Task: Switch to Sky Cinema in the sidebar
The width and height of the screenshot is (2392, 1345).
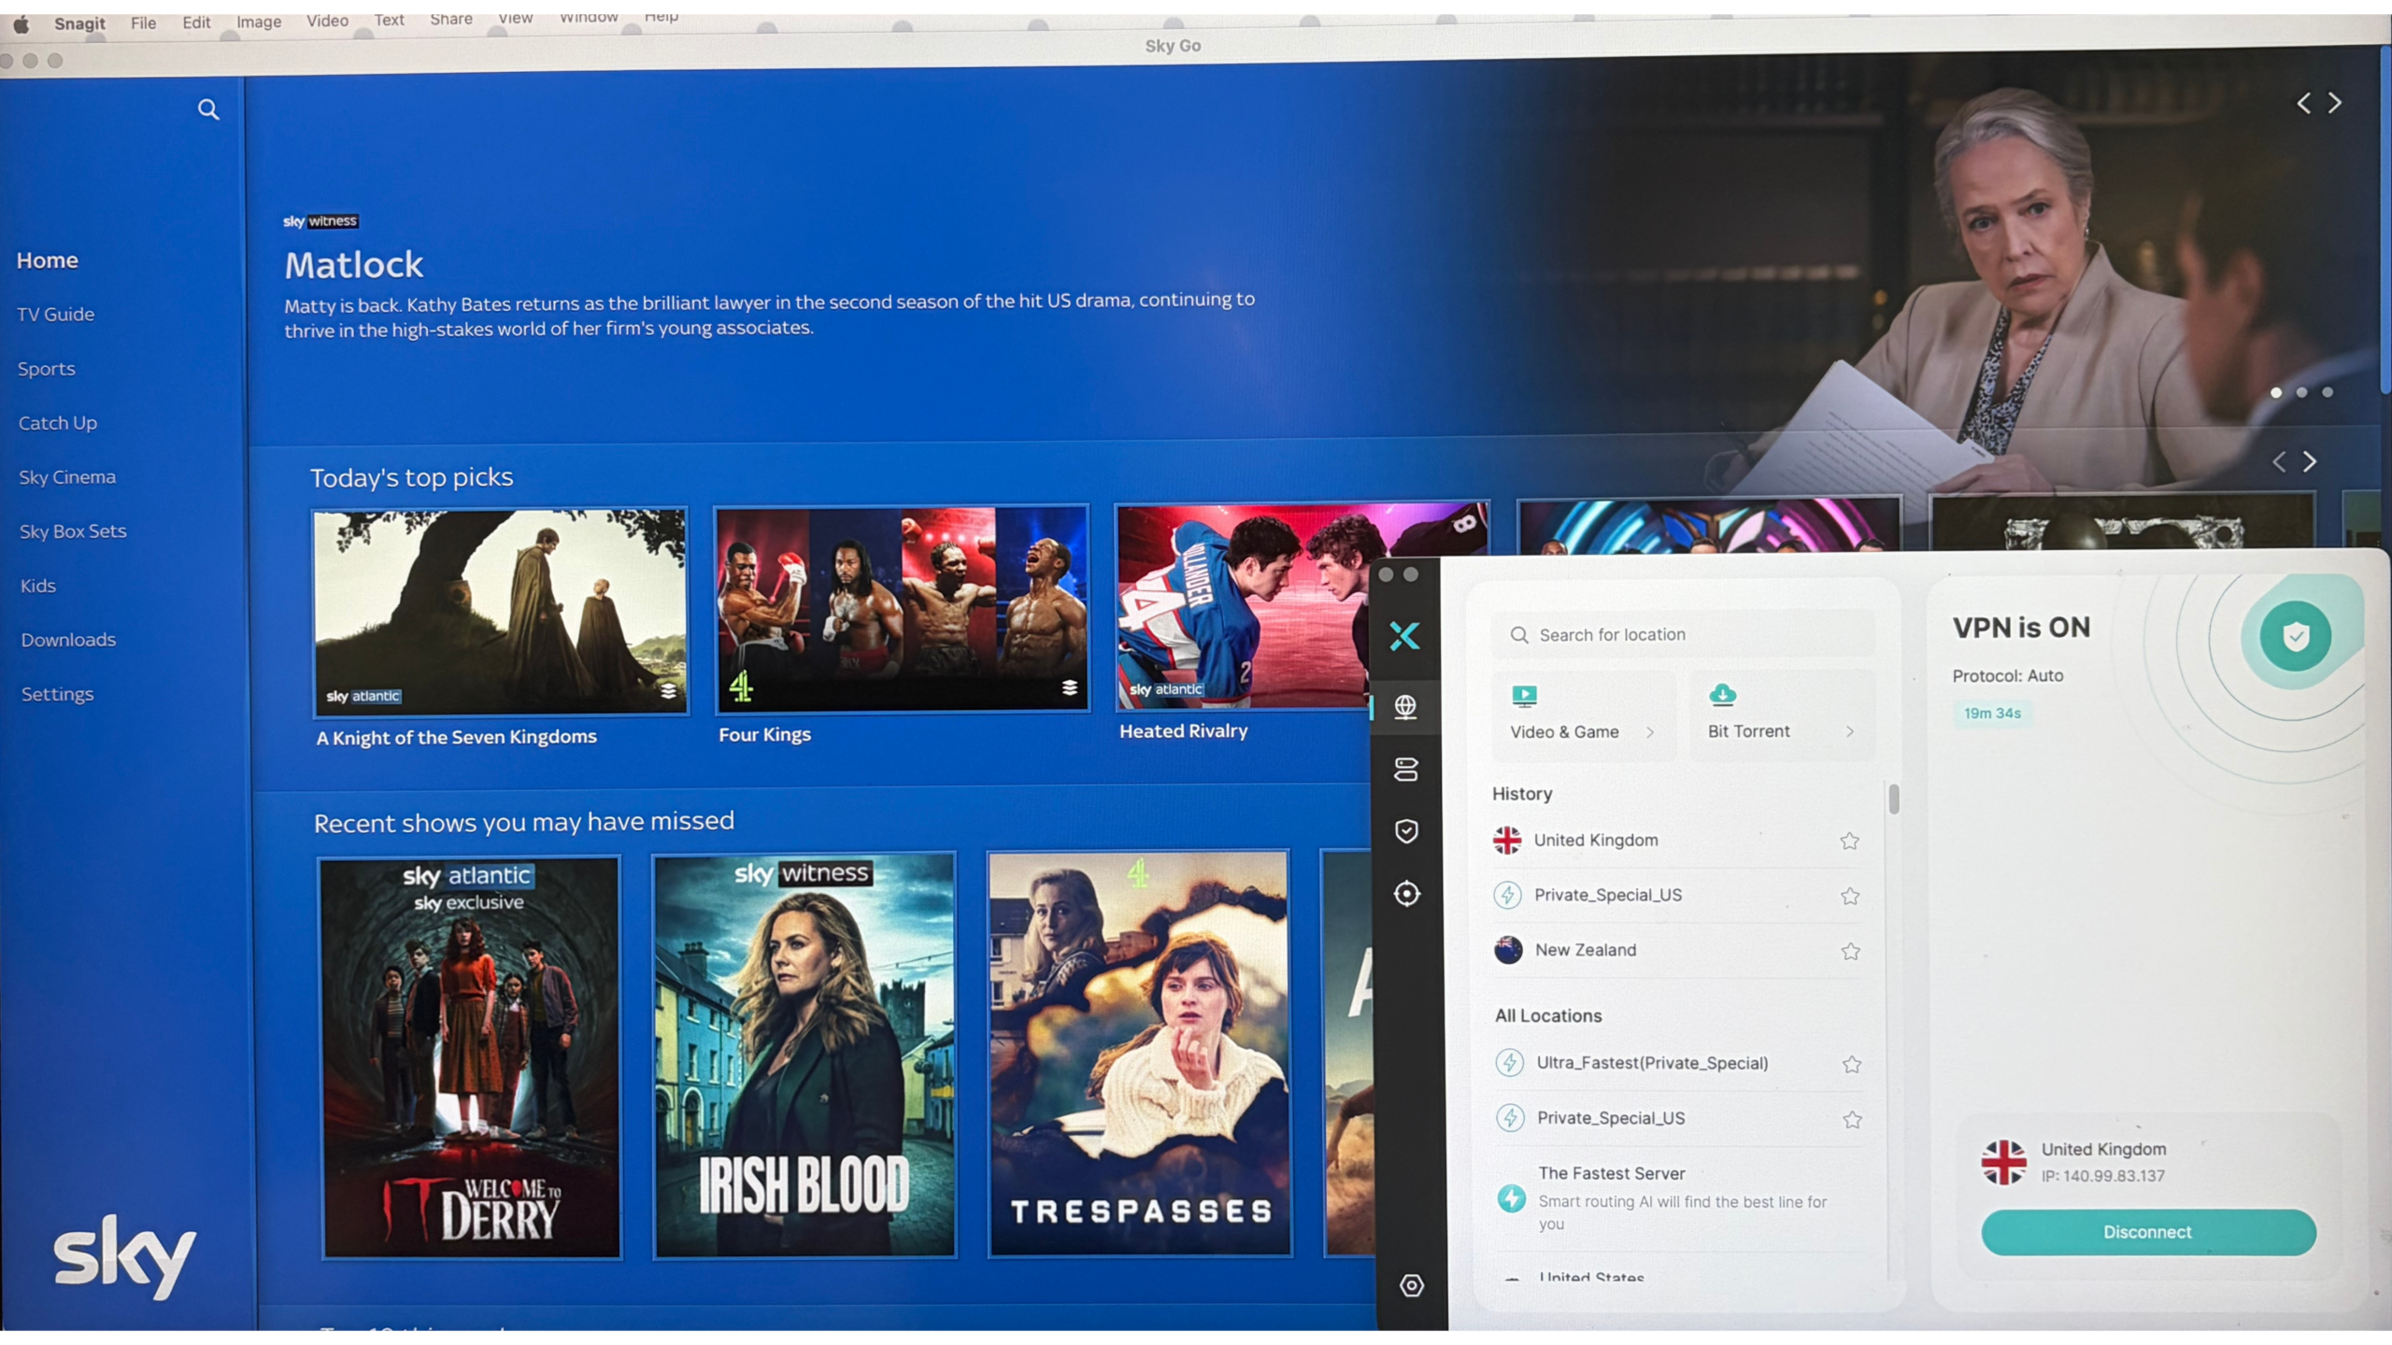Action: click(x=66, y=476)
